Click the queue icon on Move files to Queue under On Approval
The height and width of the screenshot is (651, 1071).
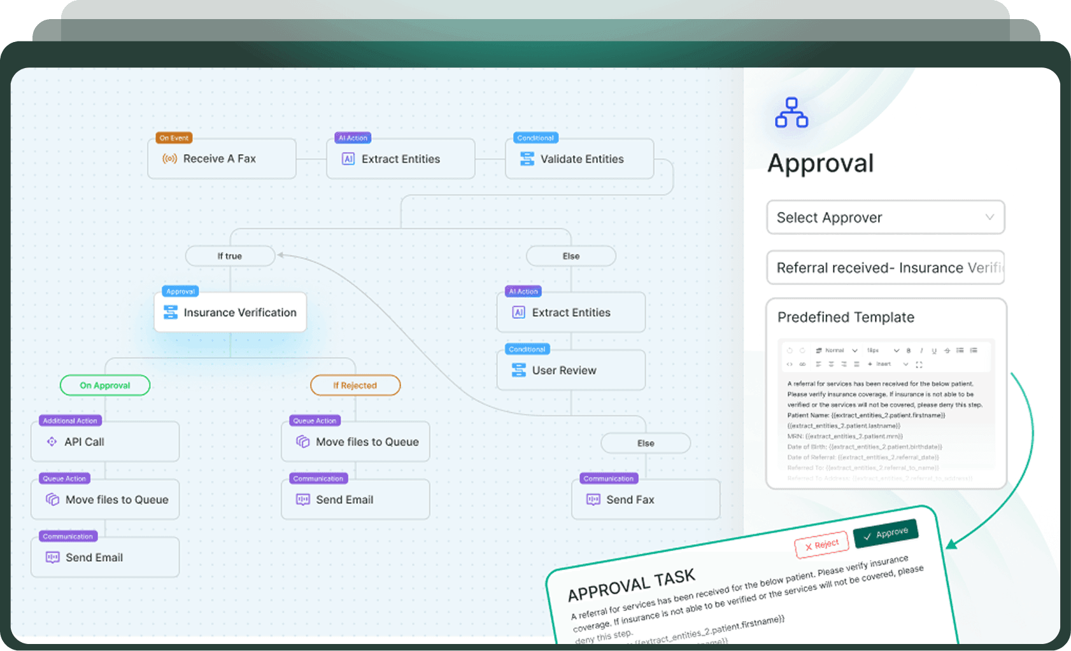click(52, 500)
